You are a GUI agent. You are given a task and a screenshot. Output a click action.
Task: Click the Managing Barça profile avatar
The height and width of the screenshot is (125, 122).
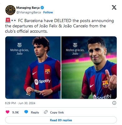10,10
